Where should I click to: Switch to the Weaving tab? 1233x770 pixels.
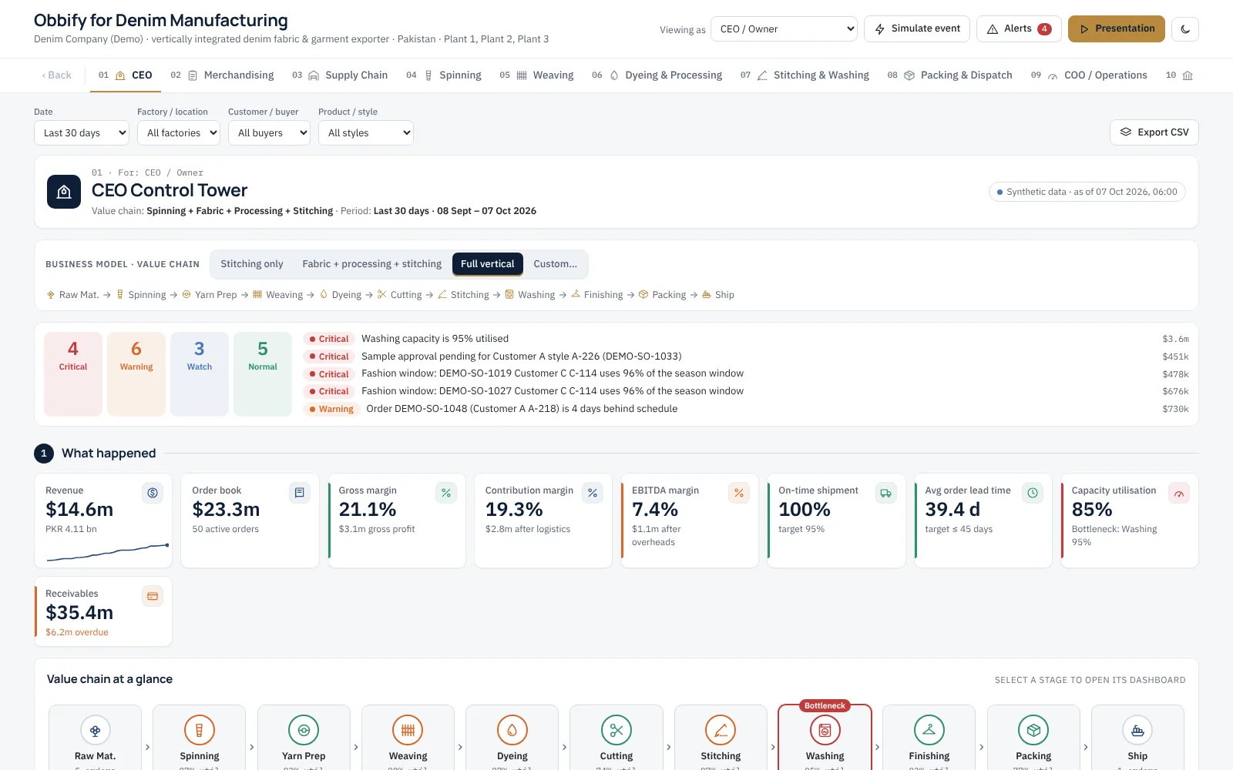(x=536, y=75)
